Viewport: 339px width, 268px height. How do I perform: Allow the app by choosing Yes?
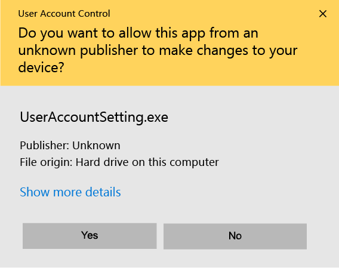90,236
